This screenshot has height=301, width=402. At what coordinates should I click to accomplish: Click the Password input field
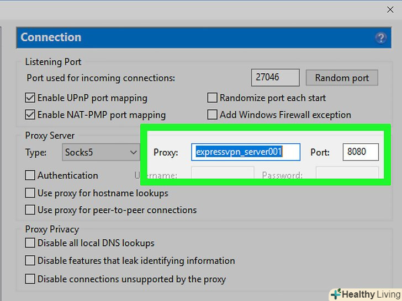click(x=347, y=173)
